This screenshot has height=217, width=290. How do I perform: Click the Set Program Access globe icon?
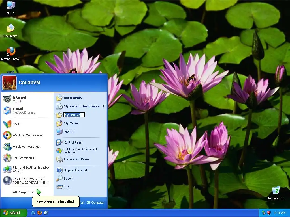click(59, 151)
